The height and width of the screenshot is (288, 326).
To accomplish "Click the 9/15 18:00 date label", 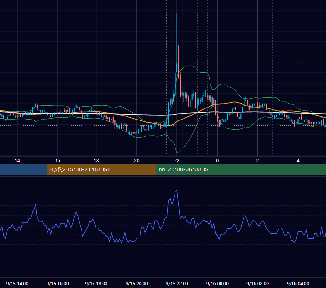I will [x=96, y=283].
